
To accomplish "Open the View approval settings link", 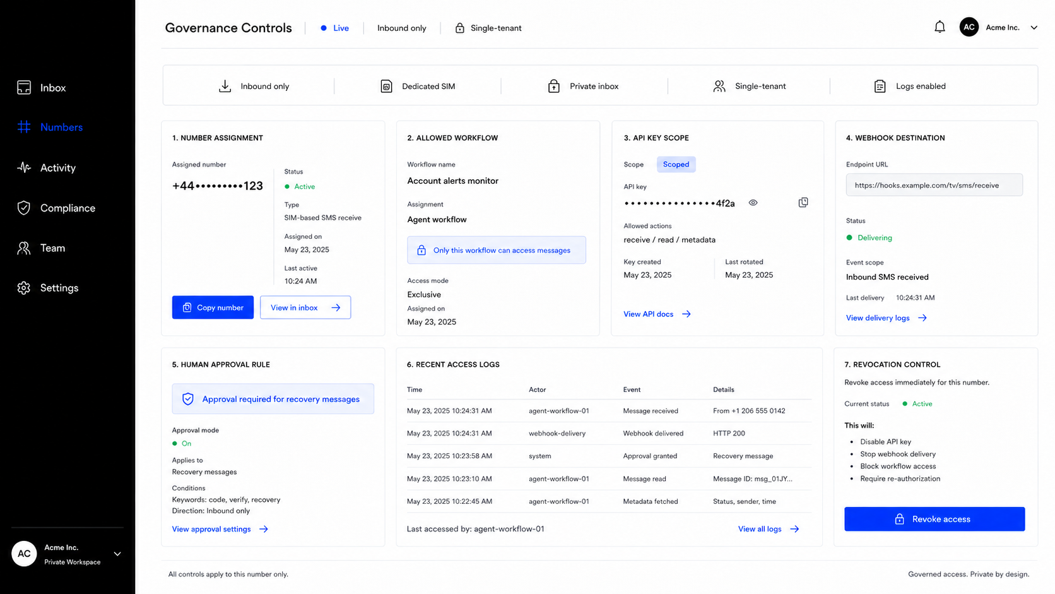I will pyautogui.click(x=211, y=529).
